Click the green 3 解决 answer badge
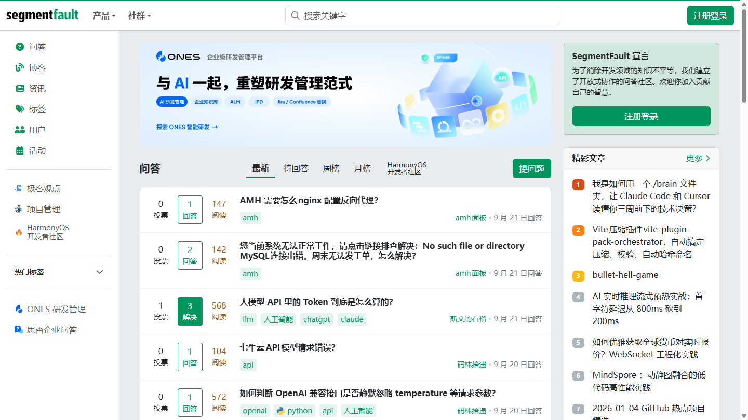The height and width of the screenshot is (420, 748). coord(190,311)
